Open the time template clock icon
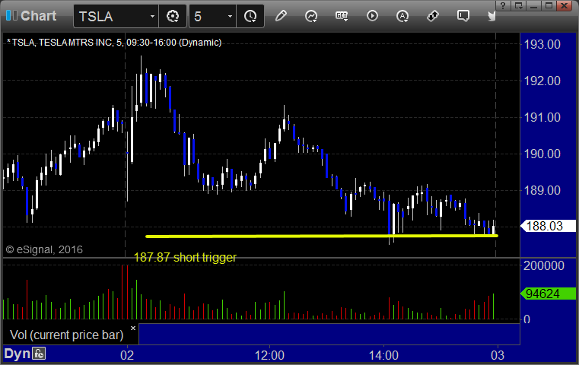 coord(250,16)
